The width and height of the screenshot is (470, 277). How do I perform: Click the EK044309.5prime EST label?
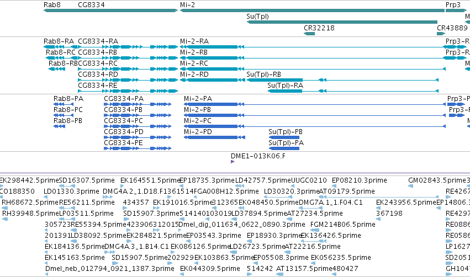pos(210,269)
